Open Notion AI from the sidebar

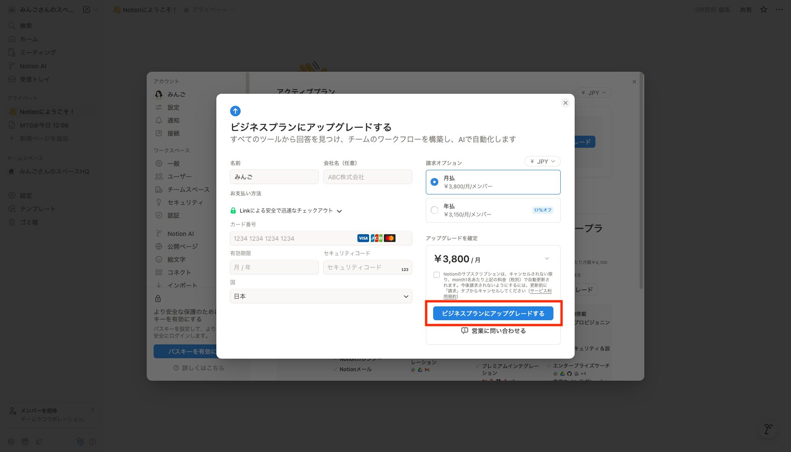(34, 66)
